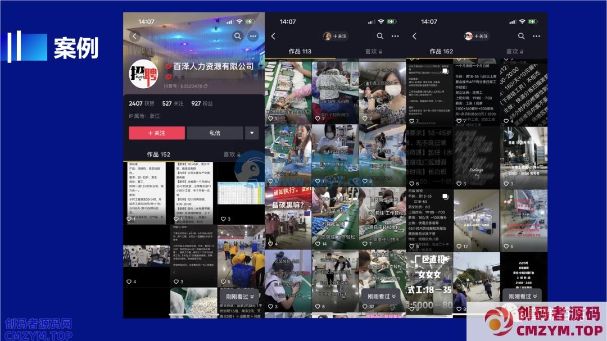Switch to the 作品 113 tab
The image size is (607, 341).
click(x=300, y=51)
